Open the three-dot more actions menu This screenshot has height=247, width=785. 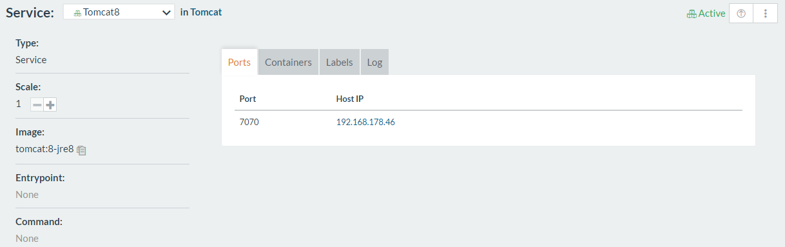pos(765,13)
